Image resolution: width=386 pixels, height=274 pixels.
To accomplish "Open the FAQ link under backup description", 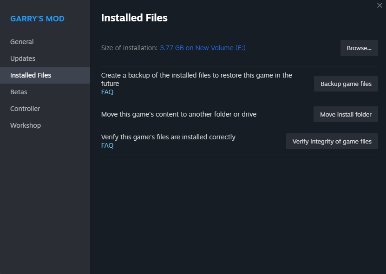I will pyautogui.click(x=107, y=92).
